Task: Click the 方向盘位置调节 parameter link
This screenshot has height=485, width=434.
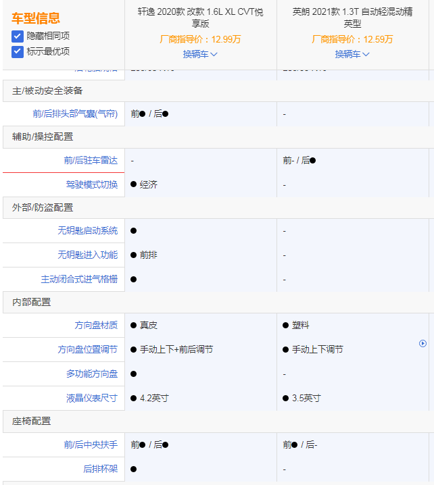Action: 87,349
